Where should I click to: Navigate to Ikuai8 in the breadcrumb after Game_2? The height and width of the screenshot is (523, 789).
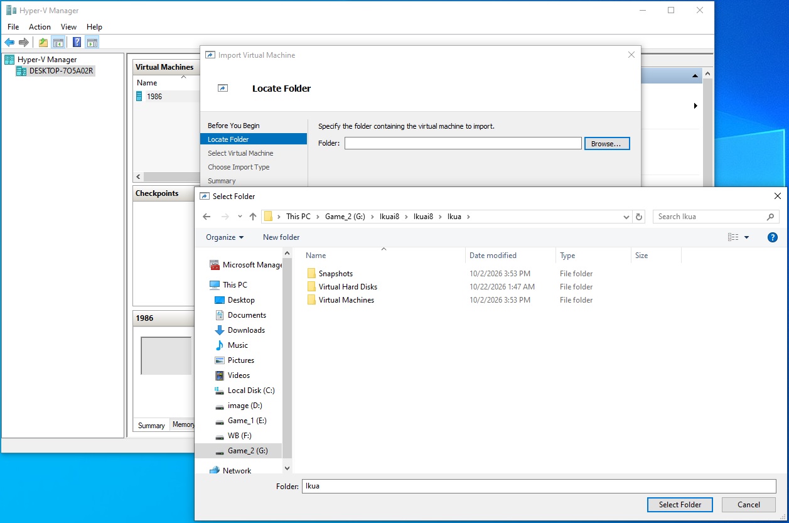click(x=390, y=217)
